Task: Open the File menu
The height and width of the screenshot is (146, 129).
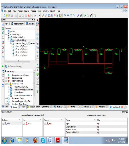Action: click(x=5, y=11)
